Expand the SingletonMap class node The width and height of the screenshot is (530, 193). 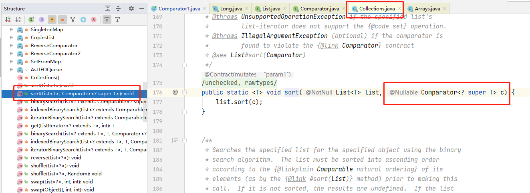tap(11, 30)
